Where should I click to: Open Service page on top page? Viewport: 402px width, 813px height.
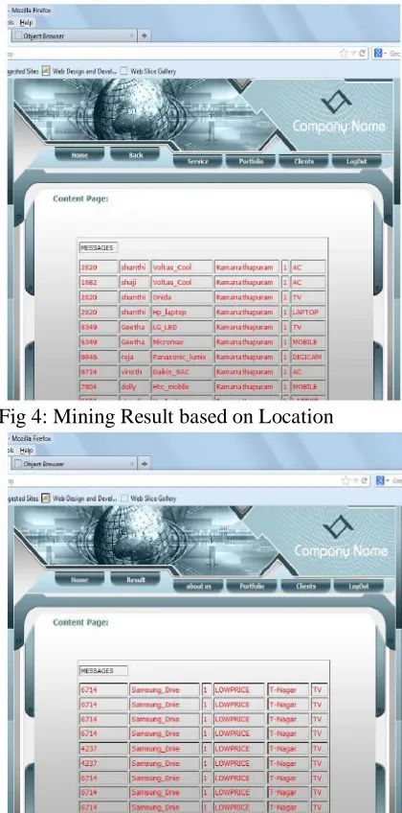[x=197, y=161]
